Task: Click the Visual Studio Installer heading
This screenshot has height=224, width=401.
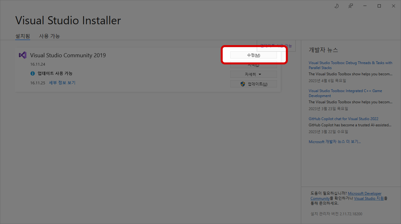Action: [68, 21]
